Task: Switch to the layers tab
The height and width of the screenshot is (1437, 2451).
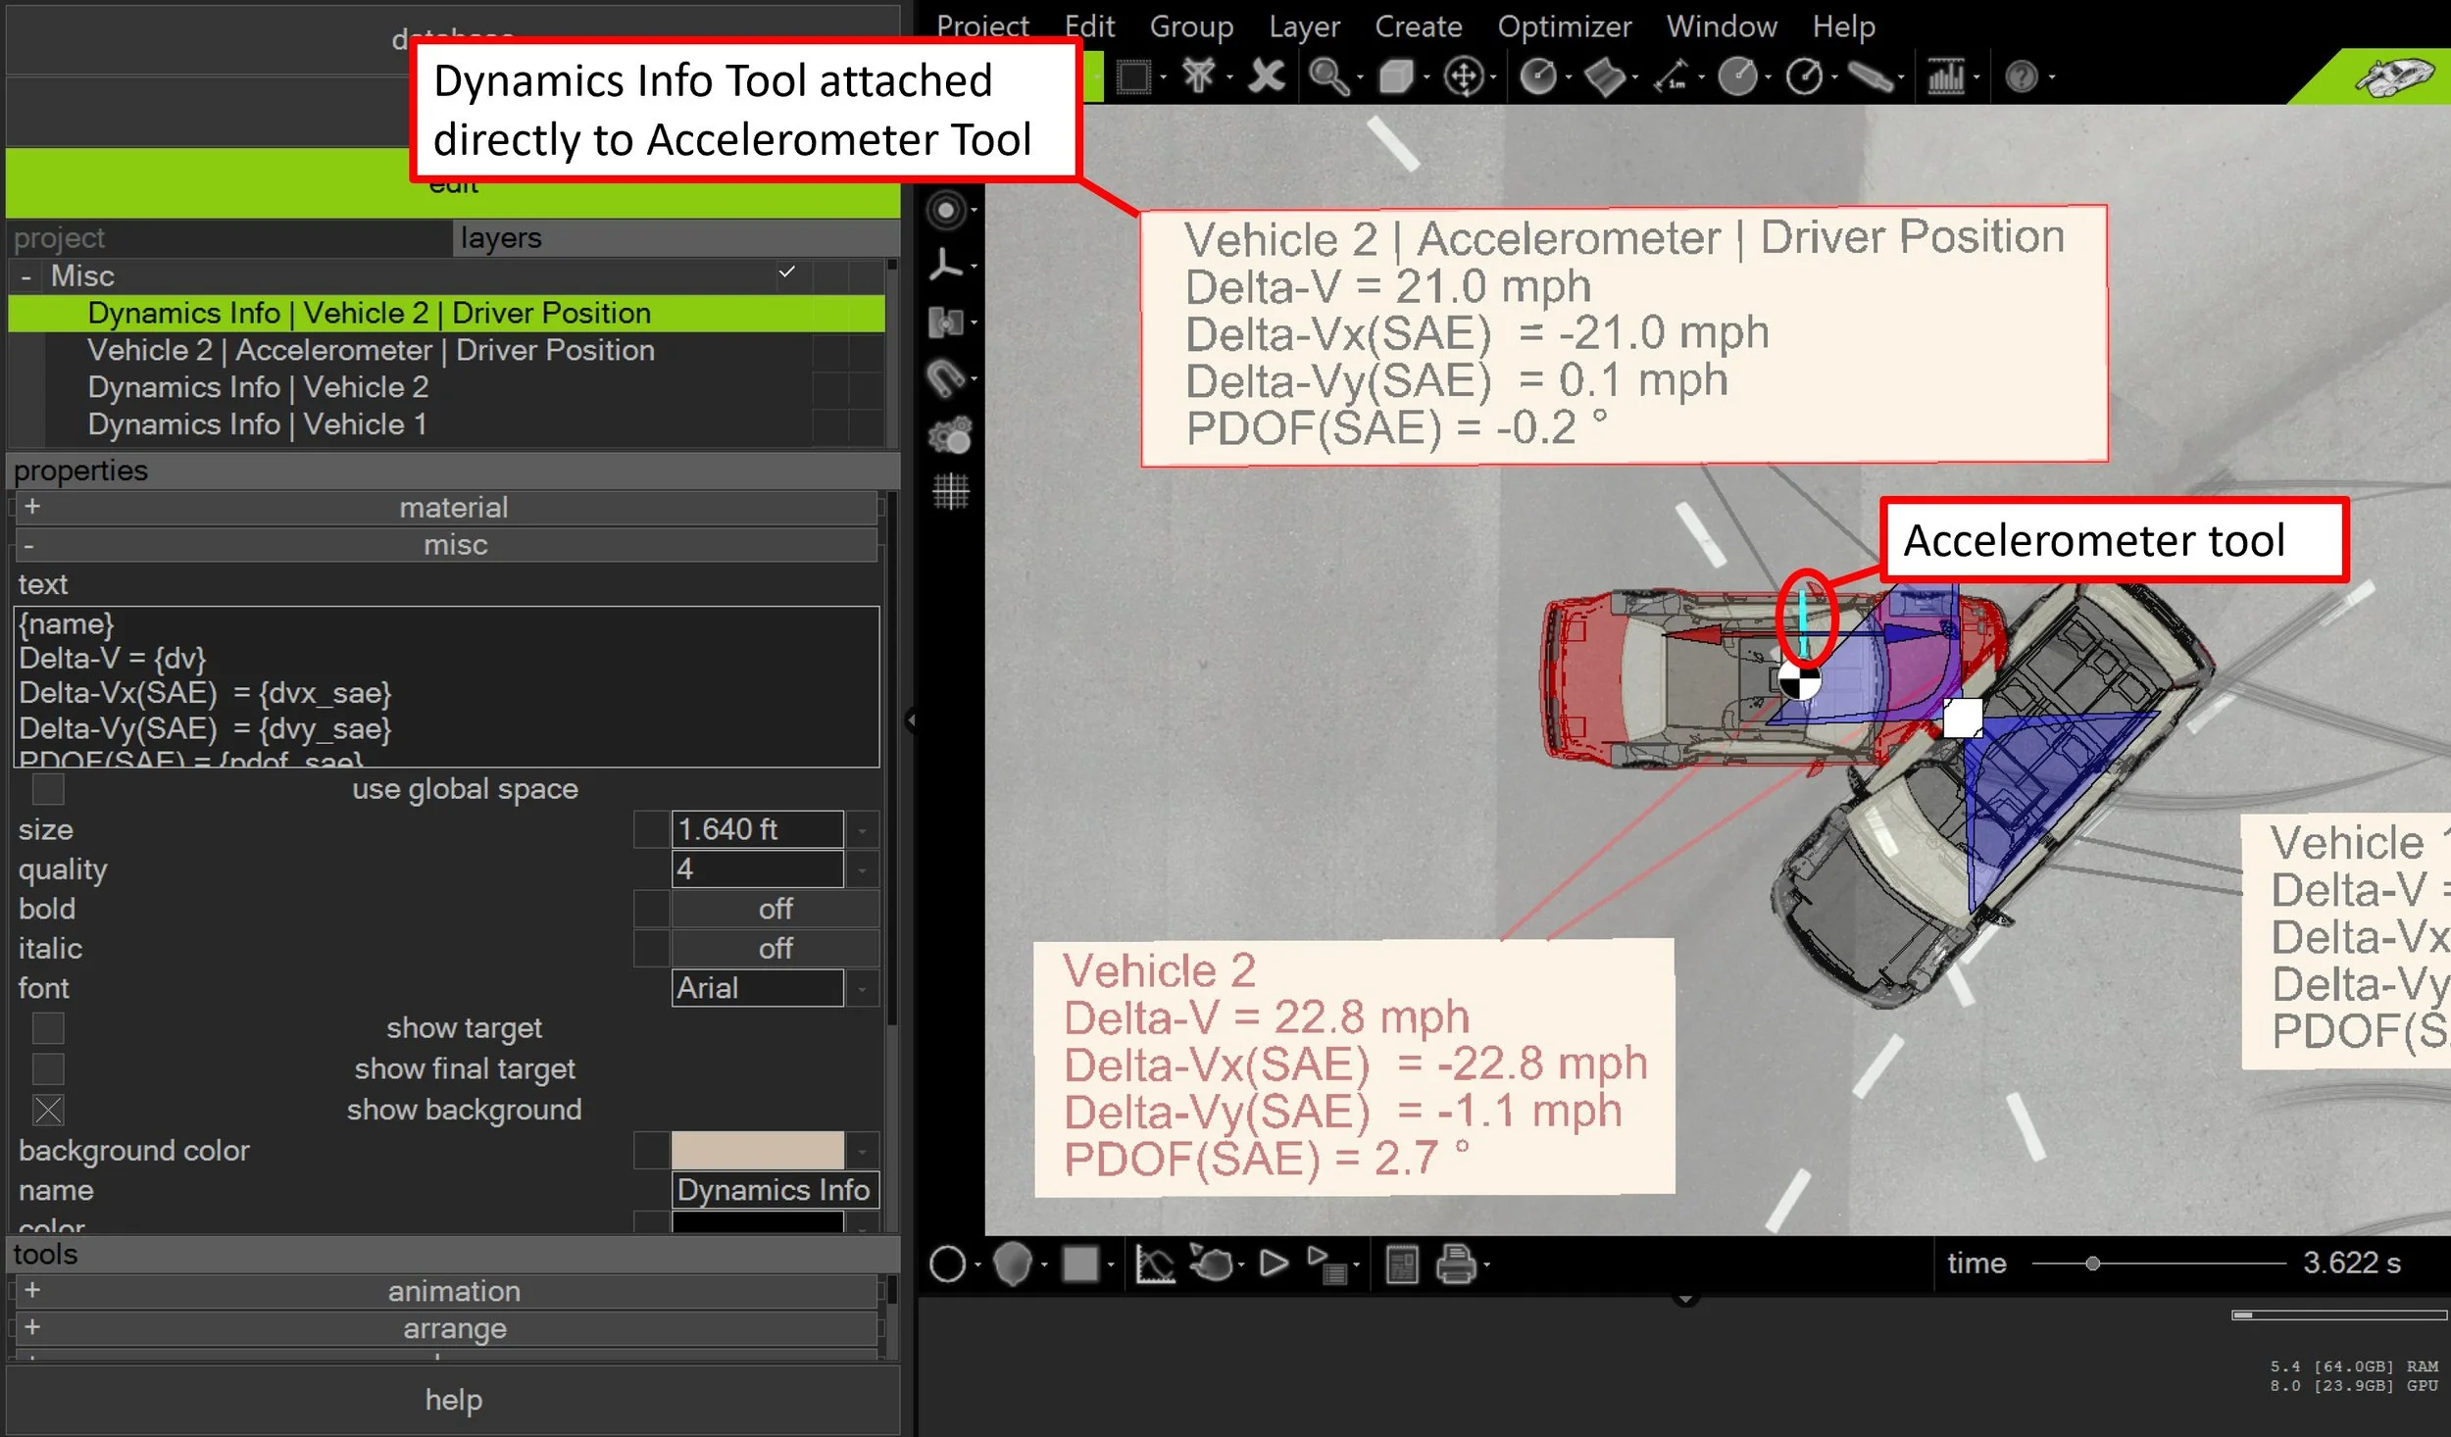Action: tap(501, 238)
